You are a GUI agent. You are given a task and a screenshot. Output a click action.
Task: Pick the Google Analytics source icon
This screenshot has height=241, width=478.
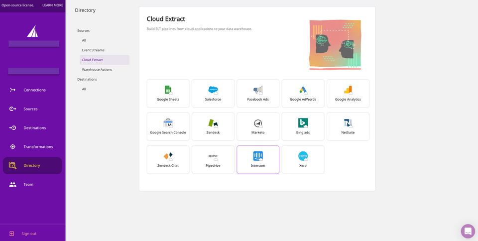(348, 90)
